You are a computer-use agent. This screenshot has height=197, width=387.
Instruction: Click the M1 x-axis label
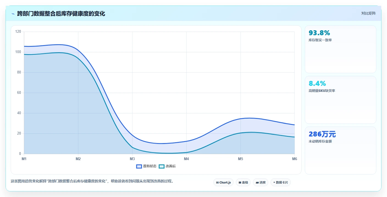(x=24, y=159)
